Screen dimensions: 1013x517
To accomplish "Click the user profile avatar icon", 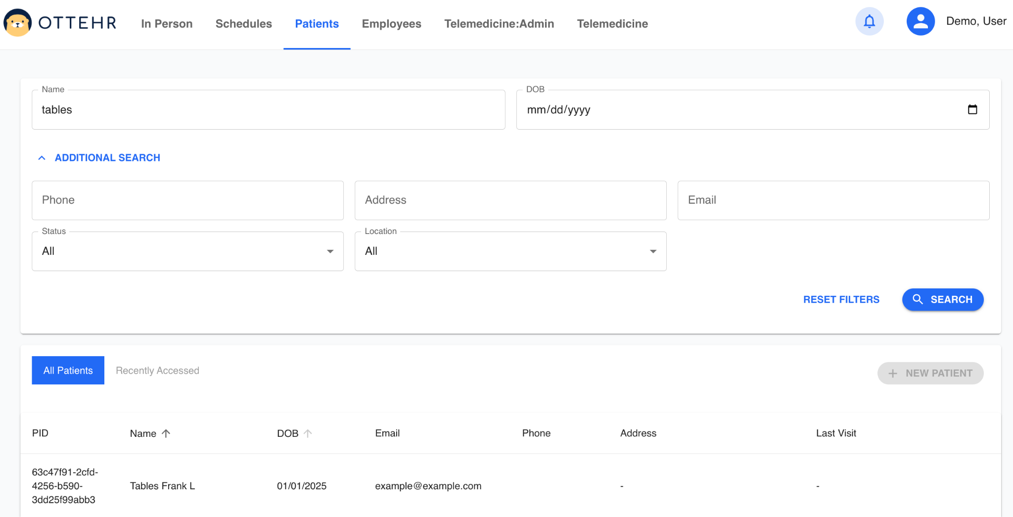I will tap(920, 22).
